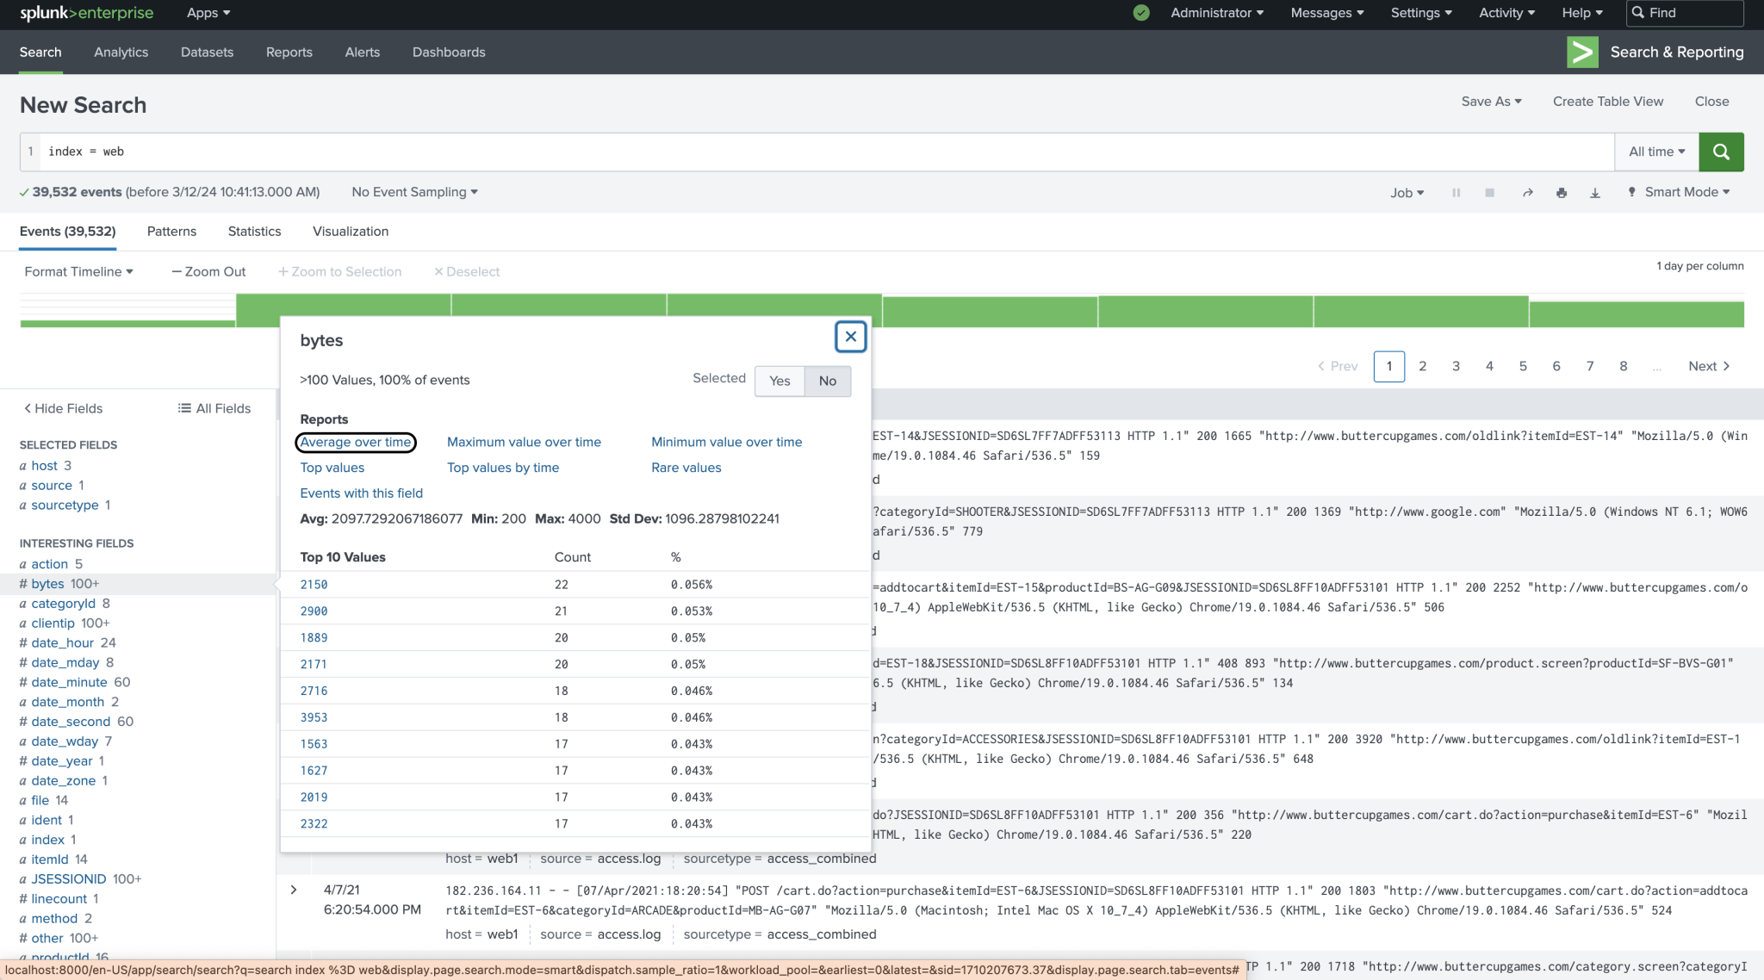Switch to the Statistics tab
1764x980 pixels.
[254, 231]
